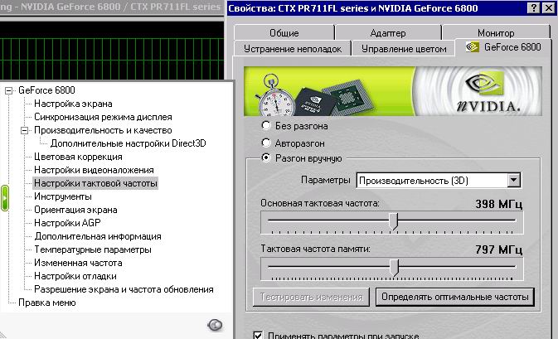Switch to the Адаптер tab
Screen dimensions: 558x339
[388, 32]
